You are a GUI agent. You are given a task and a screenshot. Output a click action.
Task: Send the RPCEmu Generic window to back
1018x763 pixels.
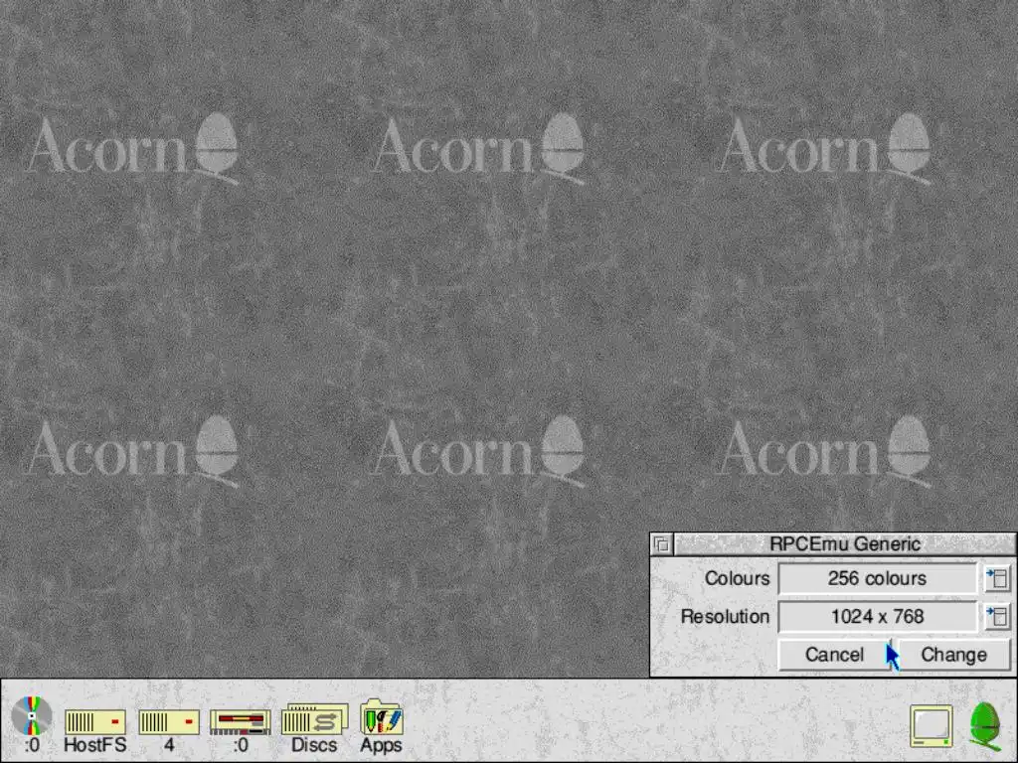(x=661, y=543)
